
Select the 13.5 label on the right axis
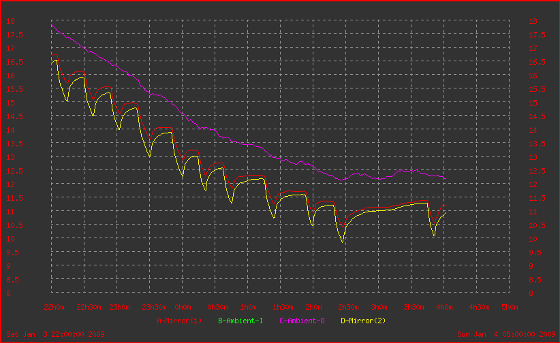point(537,144)
